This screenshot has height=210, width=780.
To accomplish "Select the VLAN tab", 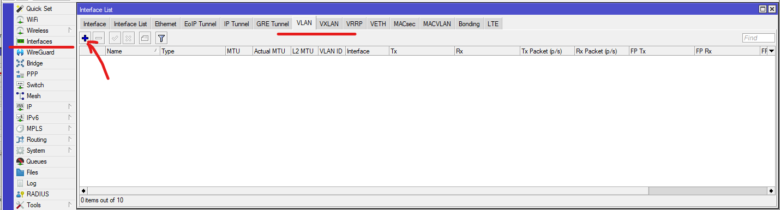I will click(x=304, y=23).
